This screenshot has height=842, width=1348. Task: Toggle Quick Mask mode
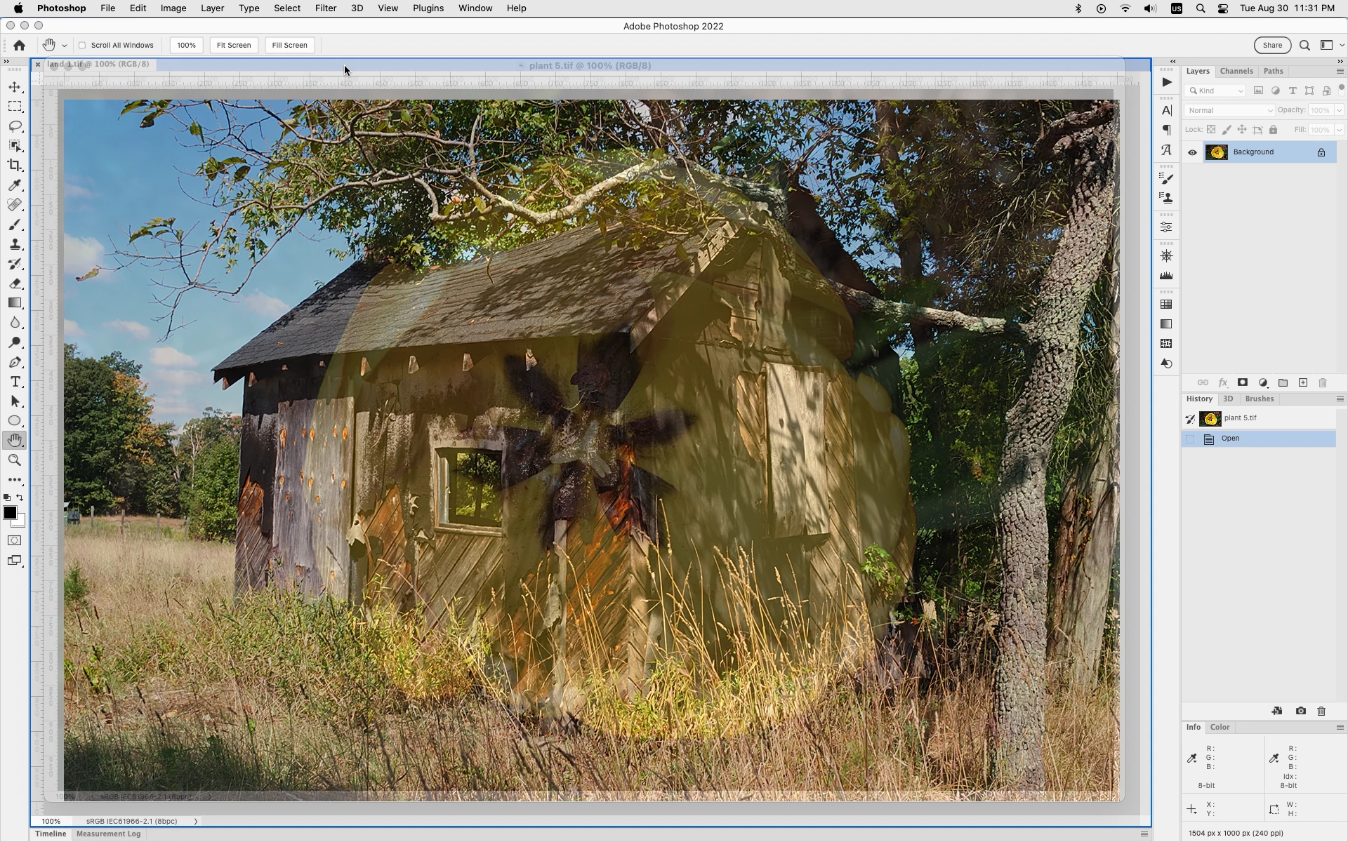click(x=15, y=540)
